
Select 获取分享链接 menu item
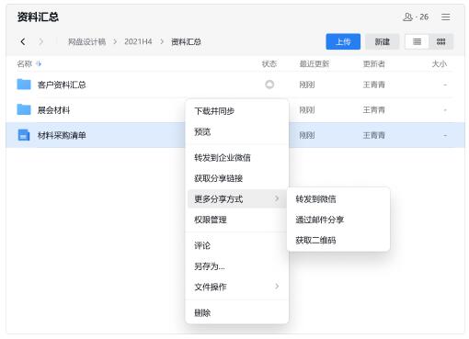coord(237,178)
